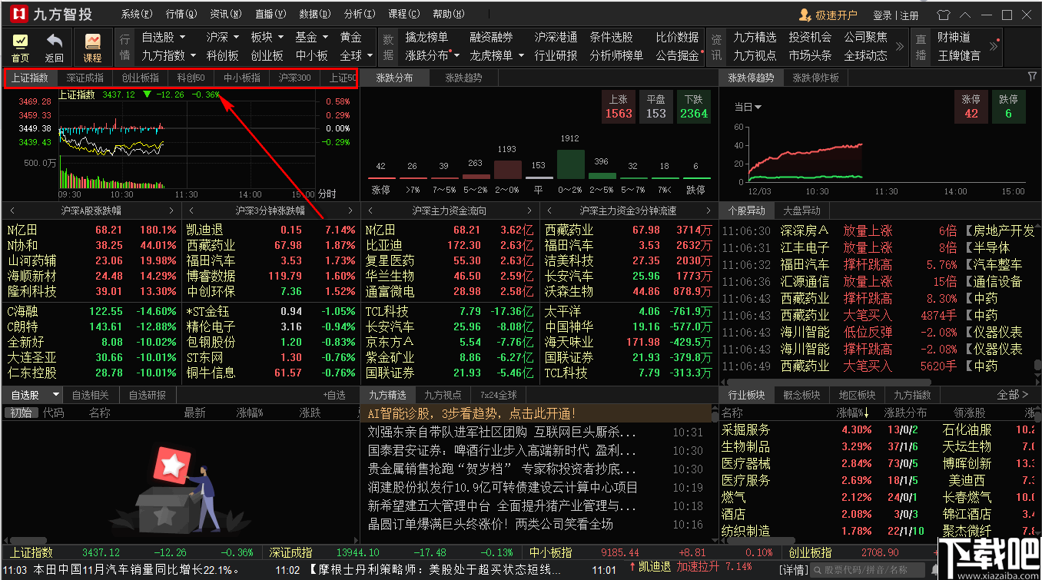
Task: Click the 极速开户 button
Action: 828,15
